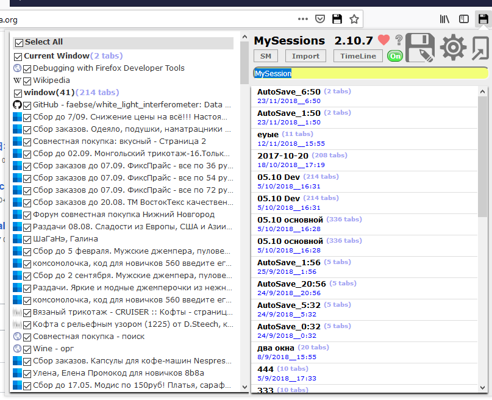Uncheck Debugging with Firefox Developer Tools
This screenshot has height=400, width=492.
pos(27,69)
